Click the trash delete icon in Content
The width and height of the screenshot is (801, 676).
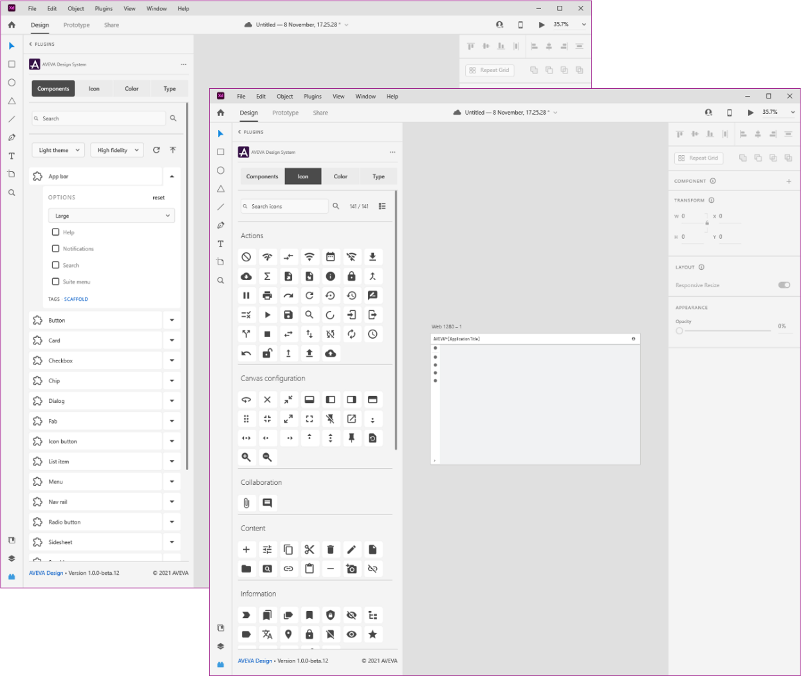coord(330,549)
